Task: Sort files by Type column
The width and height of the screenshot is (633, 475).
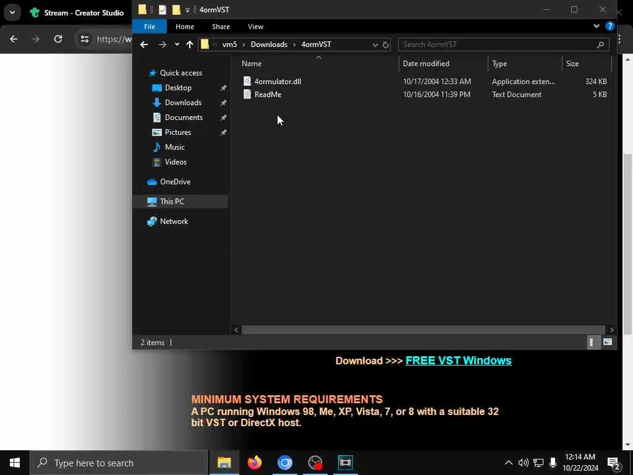Action: [499, 64]
